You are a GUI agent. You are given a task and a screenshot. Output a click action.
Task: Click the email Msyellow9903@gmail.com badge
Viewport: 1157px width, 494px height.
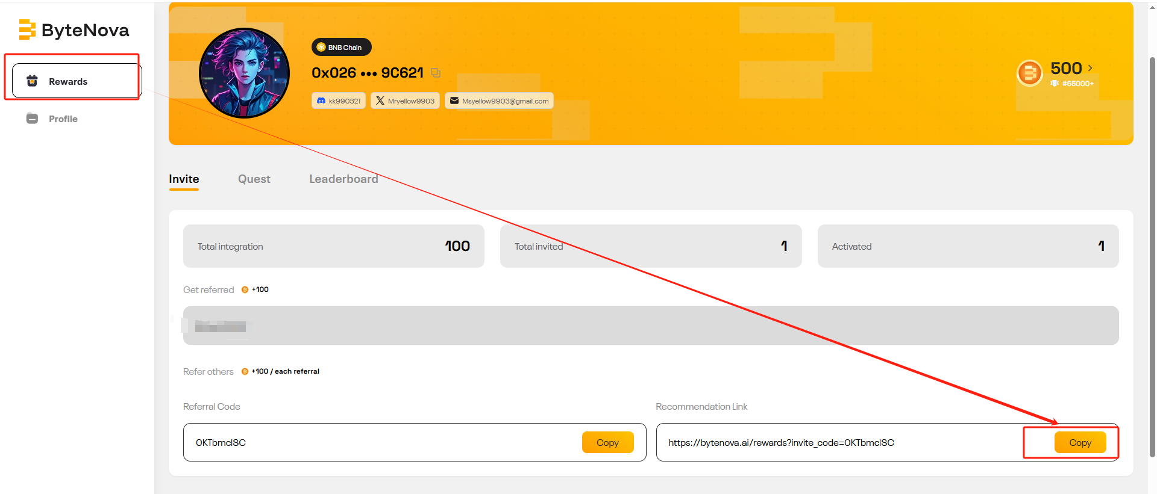tap(499, 100)
